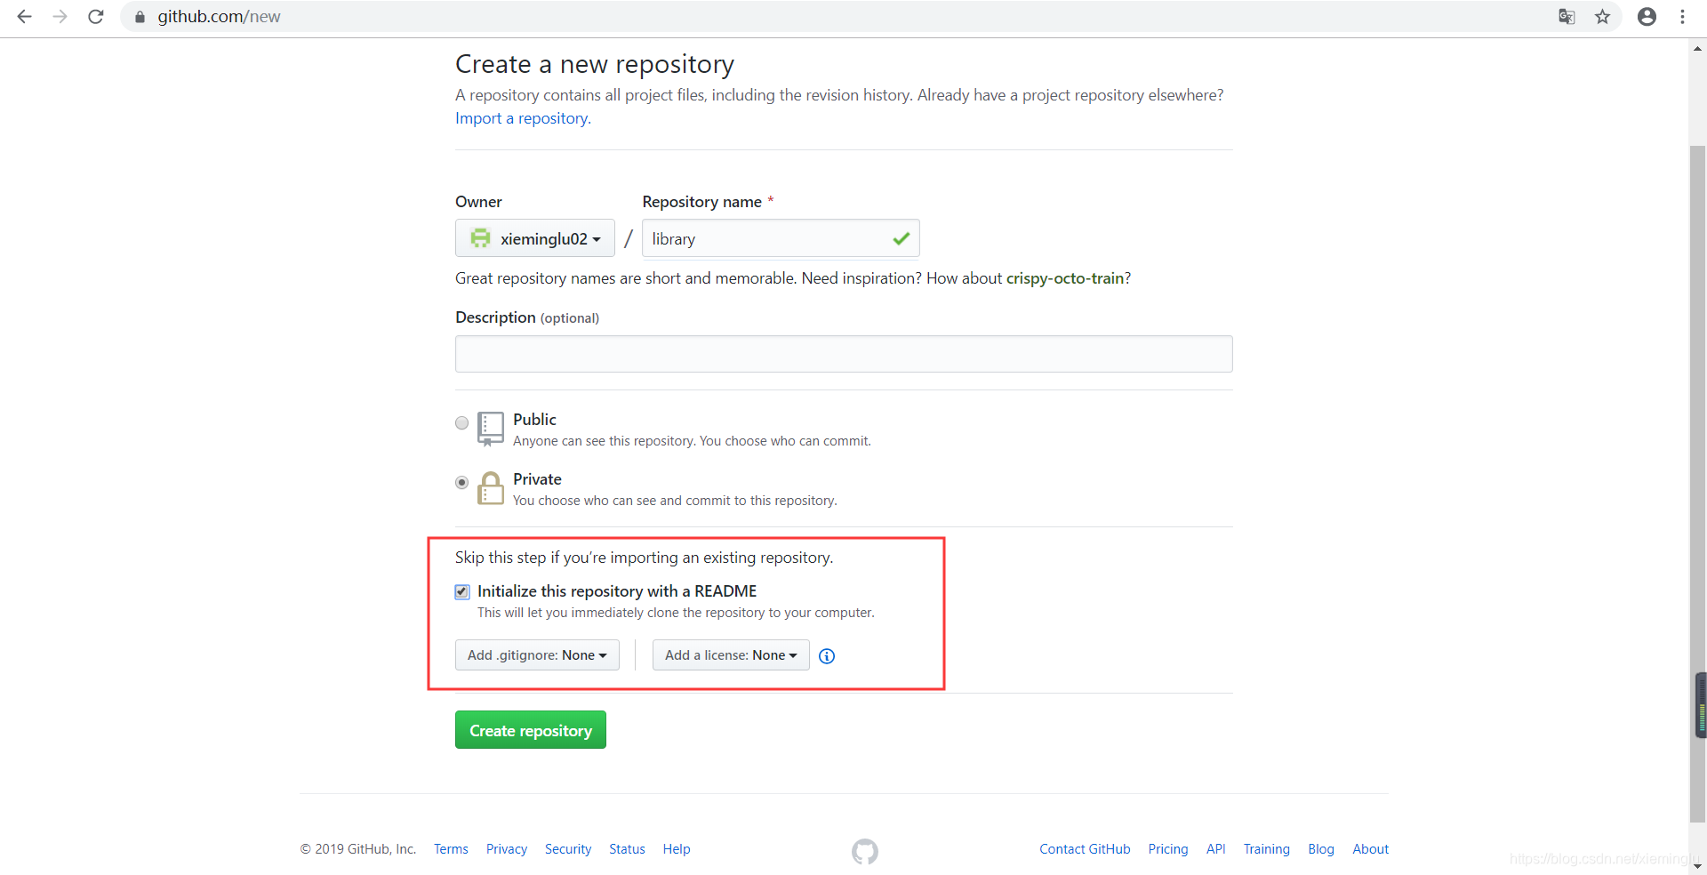The width and height of the screenshot is (1707, 875).
Task: Go back with the browser back arrow
Action: click(24, 17)
